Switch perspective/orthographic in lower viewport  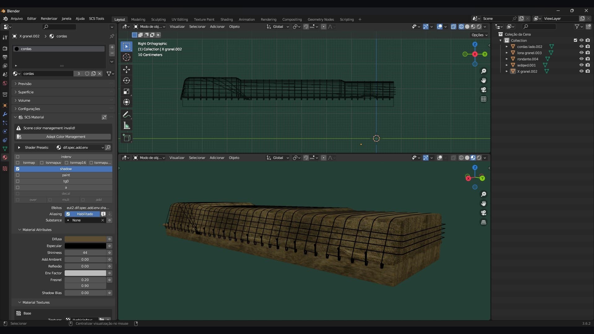tap(484, 222)
